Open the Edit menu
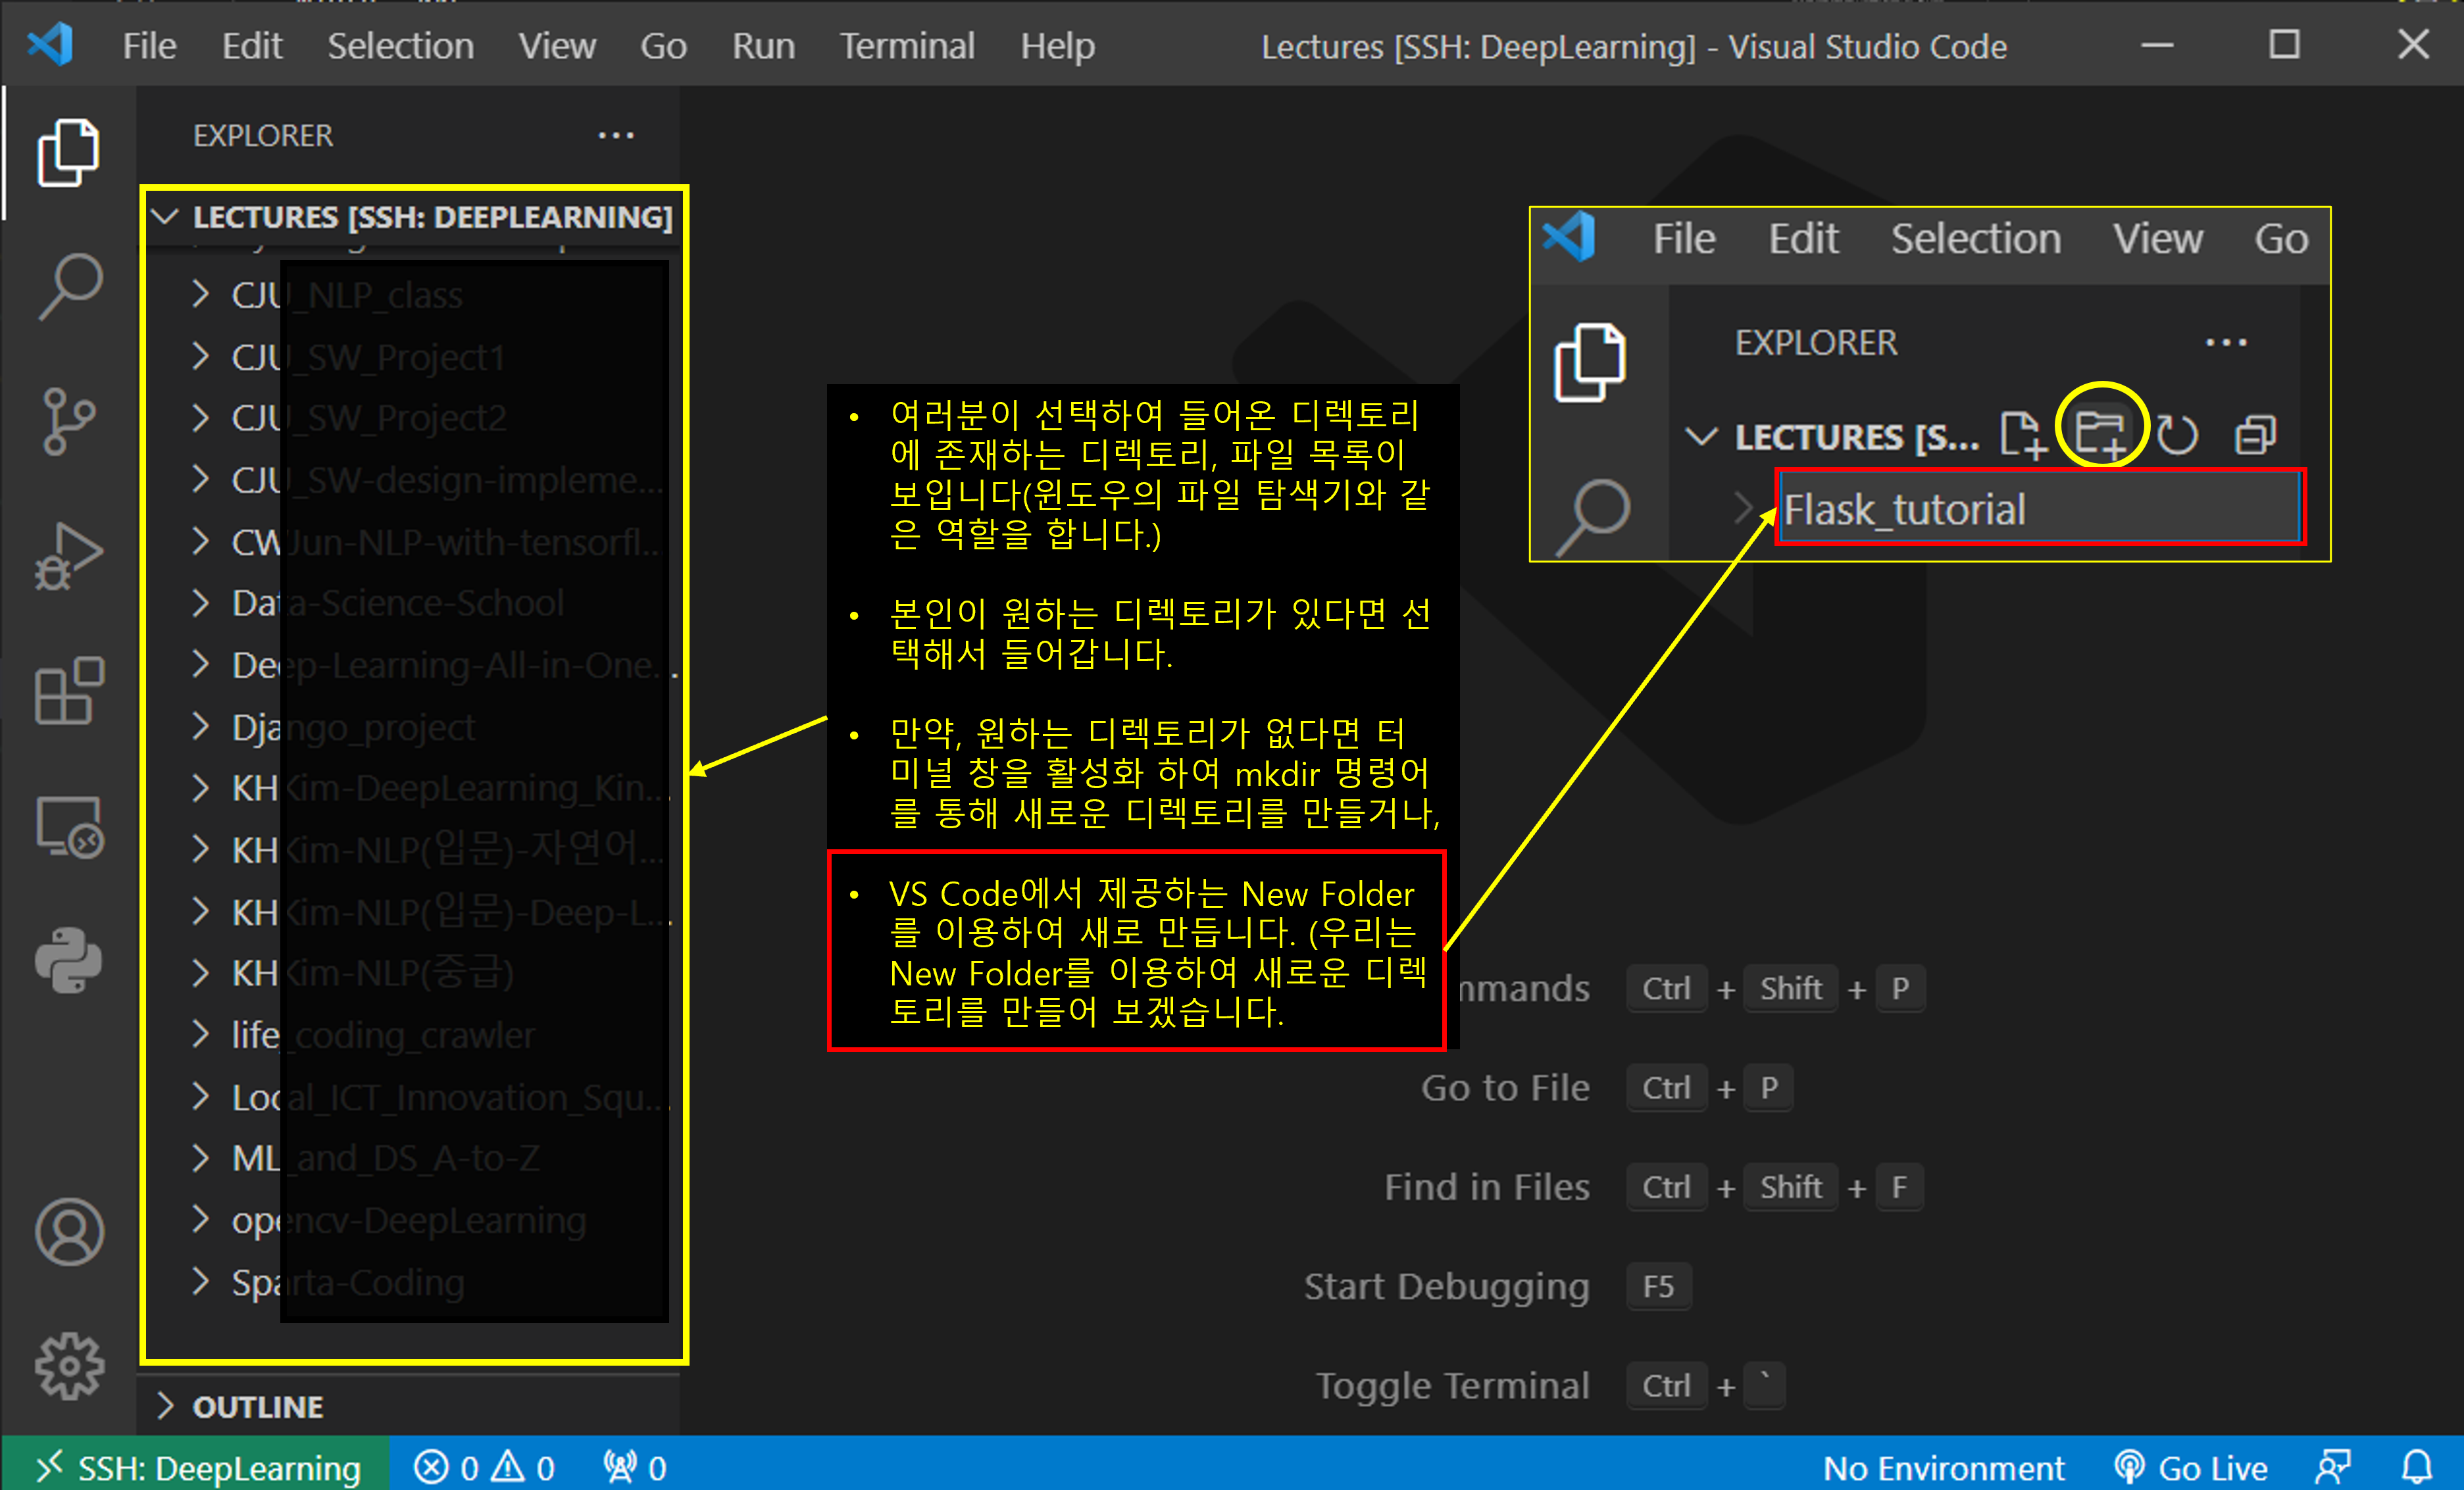 (x=252, y=46)
